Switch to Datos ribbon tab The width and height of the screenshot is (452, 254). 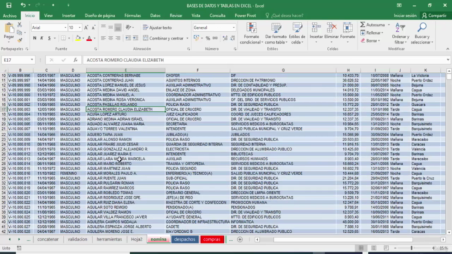pyautogui.click(x=155, y=16)
